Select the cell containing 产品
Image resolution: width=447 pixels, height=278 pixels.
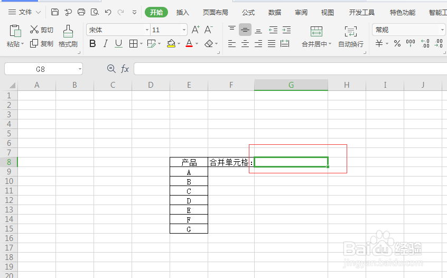click(x=189, y=162)
